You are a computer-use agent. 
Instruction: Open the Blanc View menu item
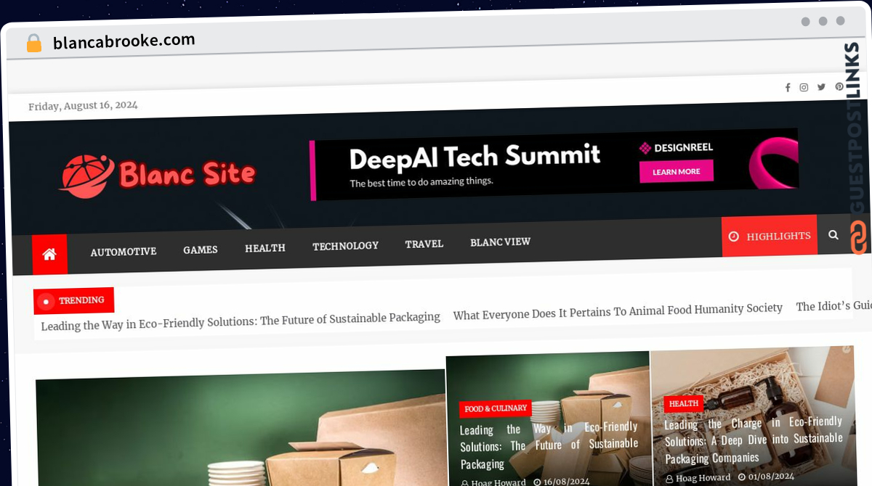[x=500, y=242]
